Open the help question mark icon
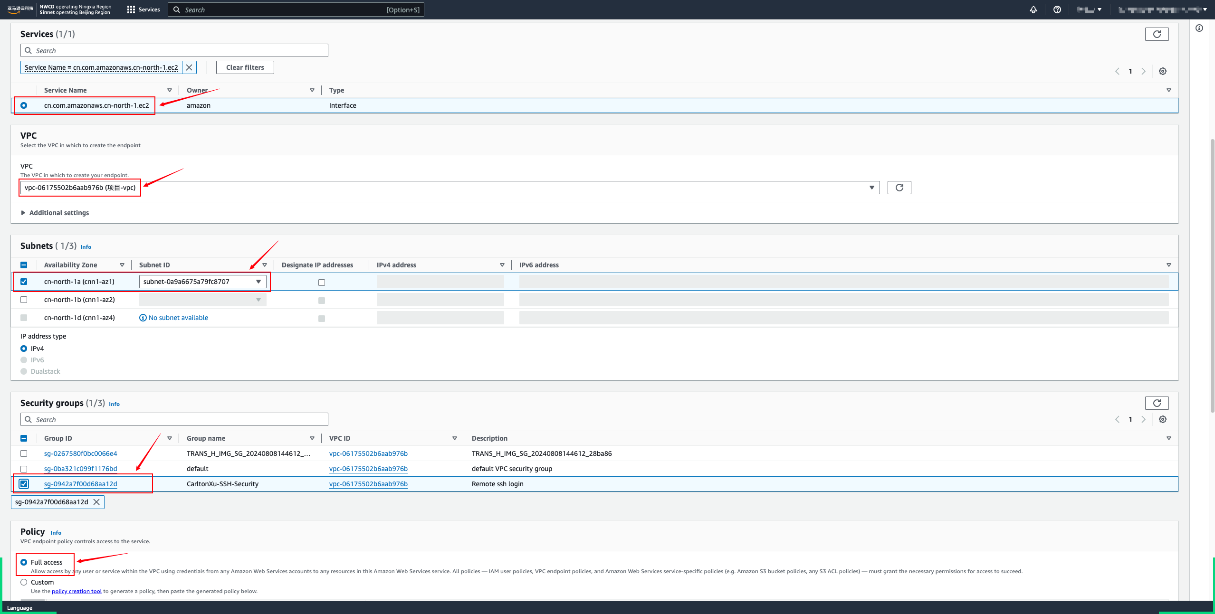 (x=1057, y=9)
